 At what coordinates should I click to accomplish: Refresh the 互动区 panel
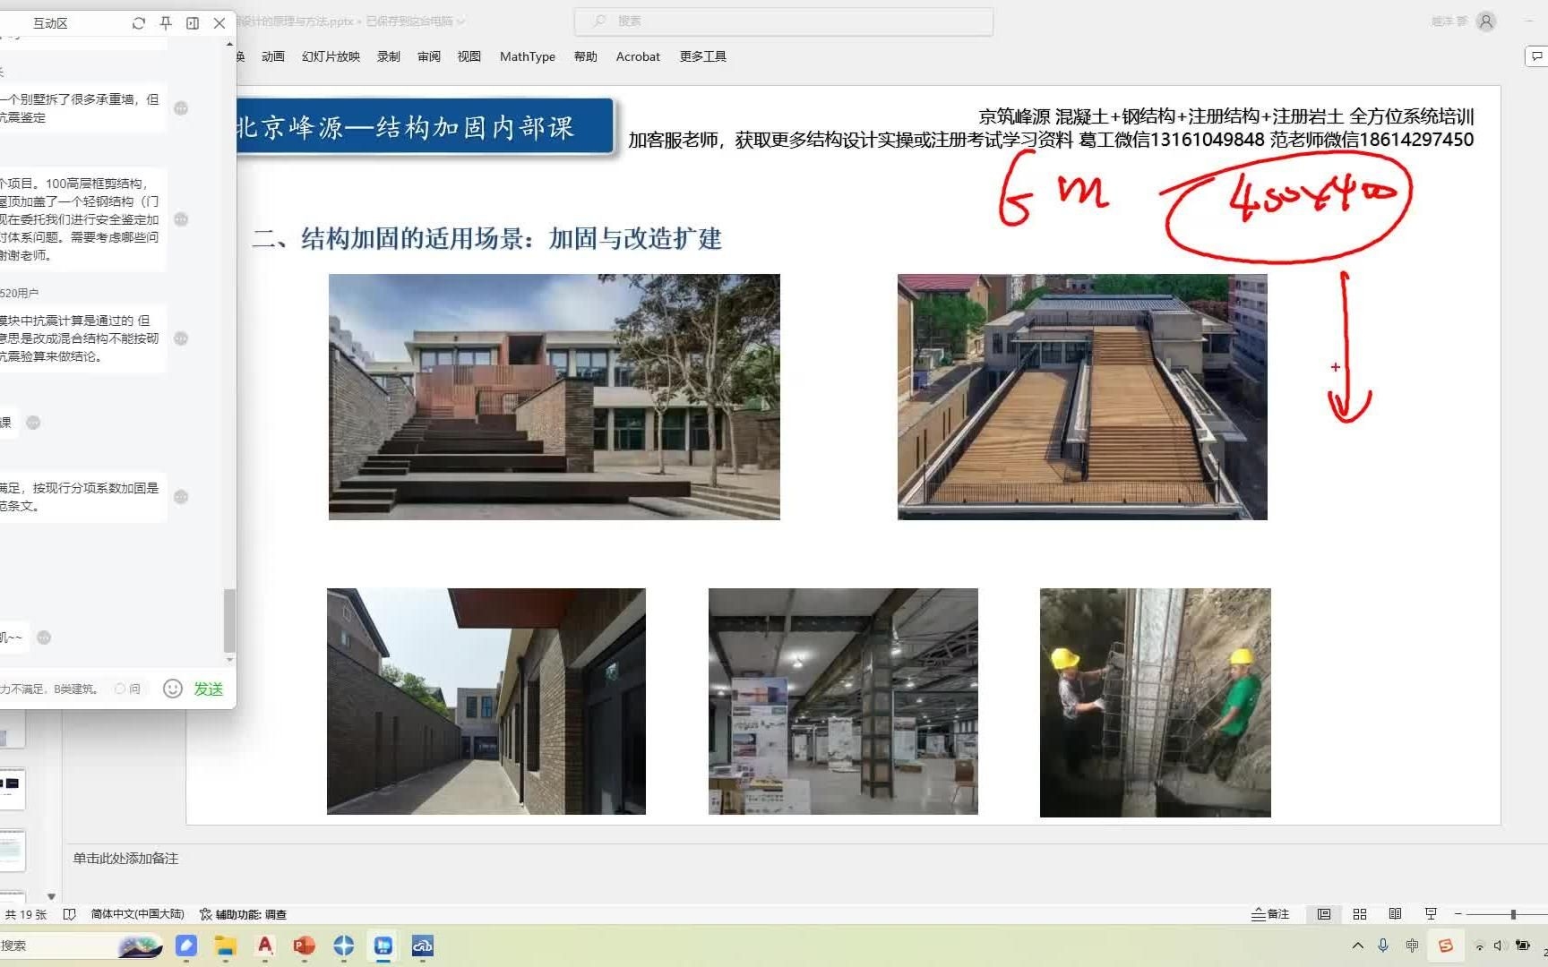139,23
